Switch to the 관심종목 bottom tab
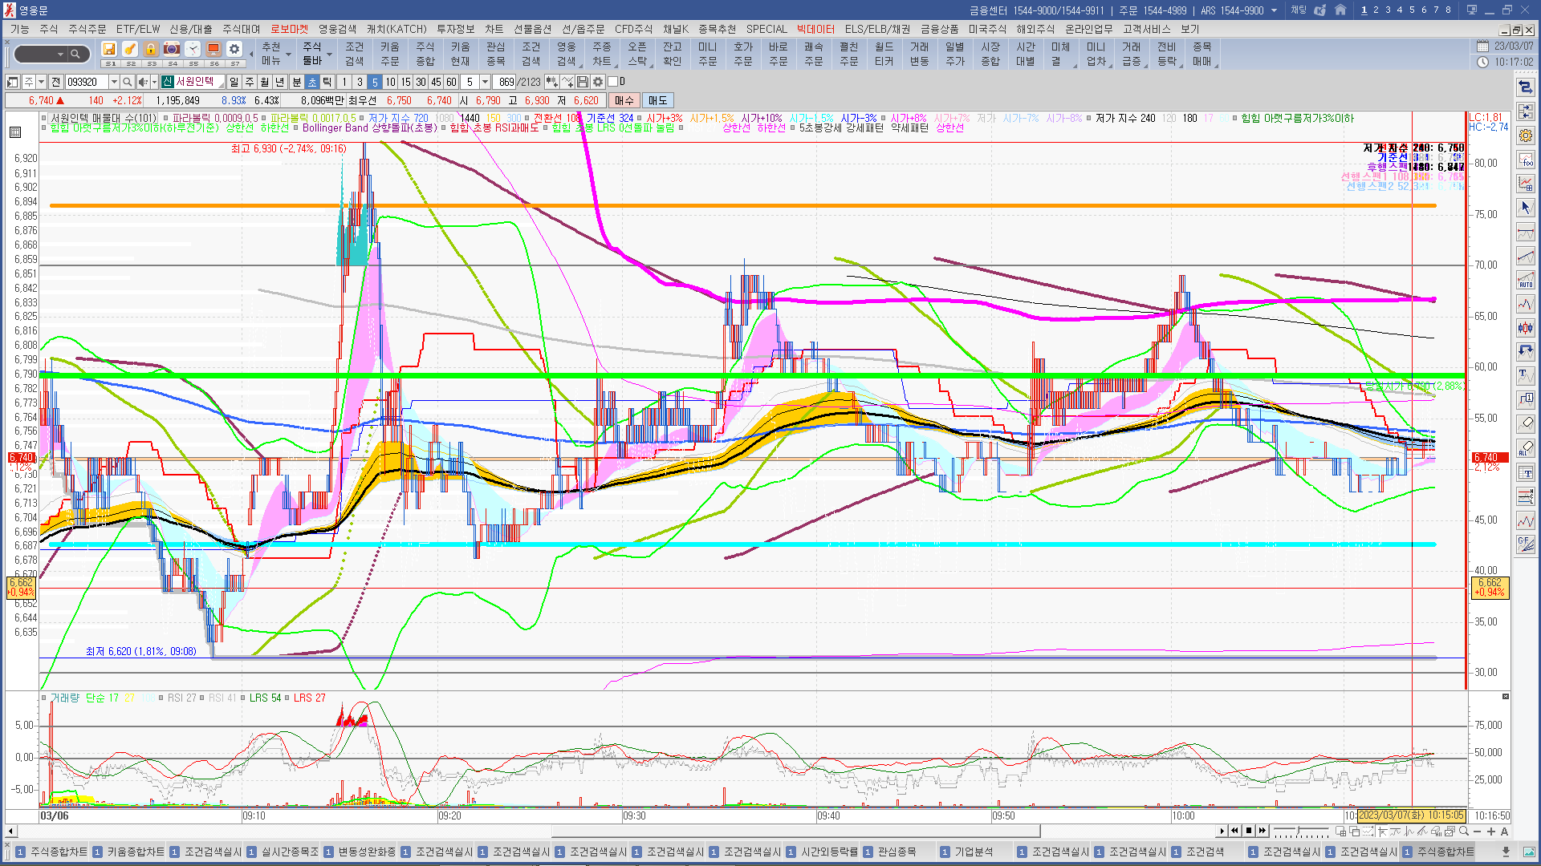This screenshot has height=866, width=1541. click(x=897, y=852)
